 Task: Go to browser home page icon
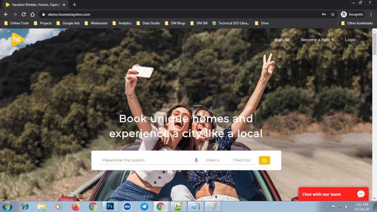pyautogui.click(x=32, y=15)
